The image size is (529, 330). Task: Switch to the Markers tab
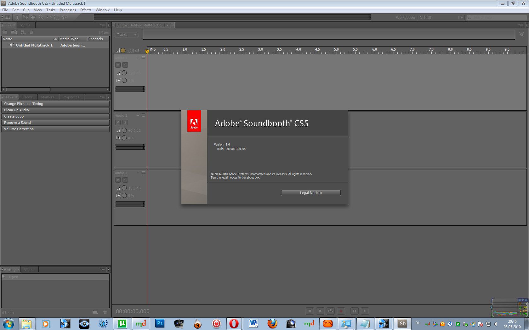click(48, 97)
